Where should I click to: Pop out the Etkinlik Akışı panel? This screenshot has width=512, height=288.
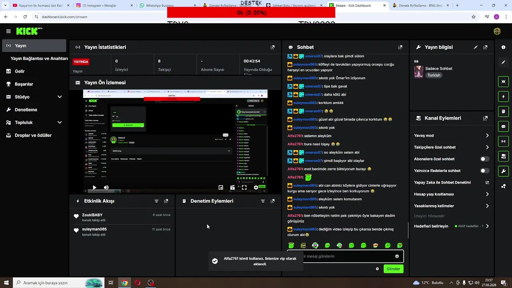[x=166, y=201]
